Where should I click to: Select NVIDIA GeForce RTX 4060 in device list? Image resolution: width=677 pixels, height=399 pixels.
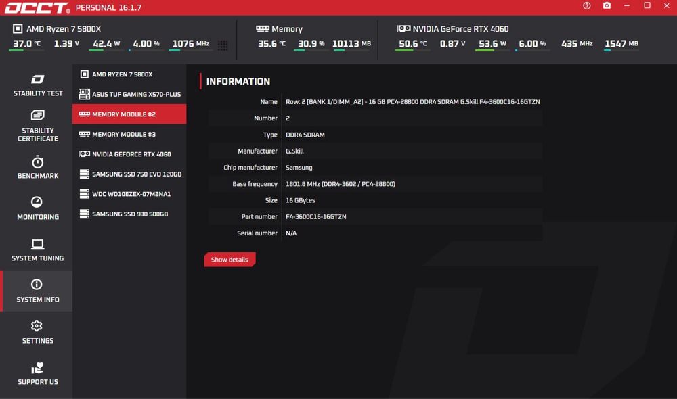click(x=129, y=154)
